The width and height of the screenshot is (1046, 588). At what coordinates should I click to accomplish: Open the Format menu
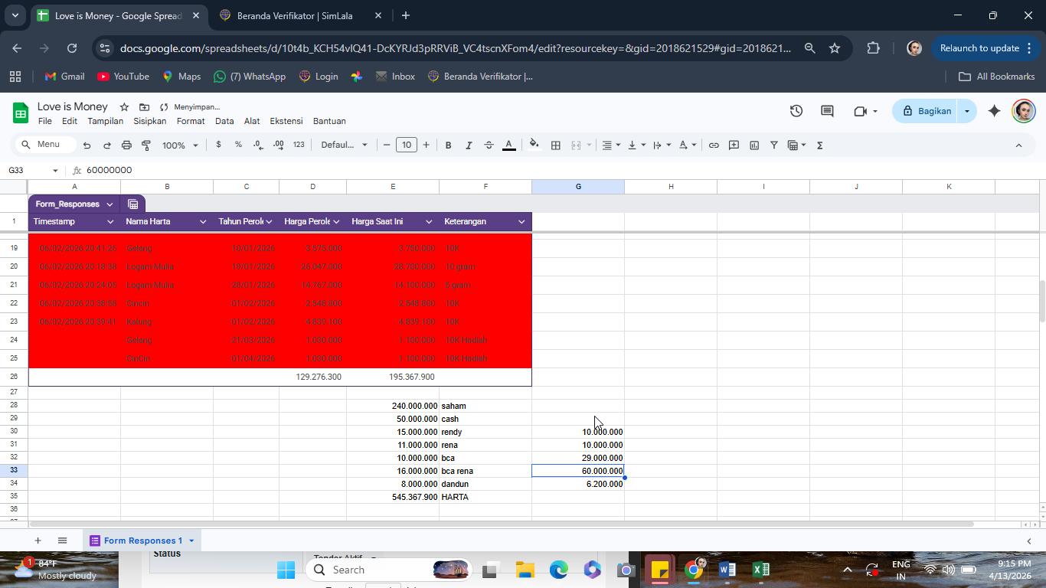click(191, 121)
